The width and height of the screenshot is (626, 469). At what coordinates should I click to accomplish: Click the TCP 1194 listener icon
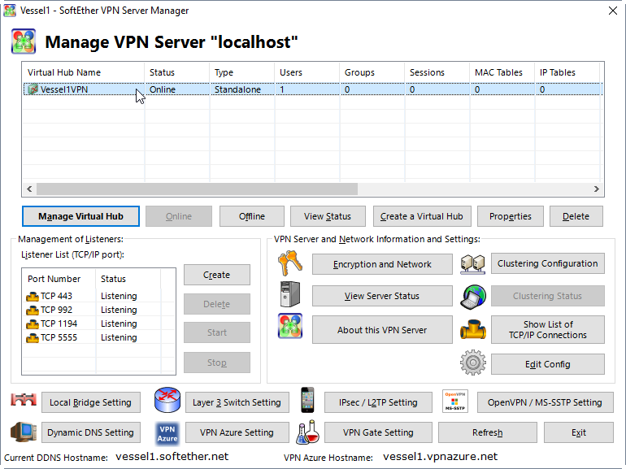point(33,324)
